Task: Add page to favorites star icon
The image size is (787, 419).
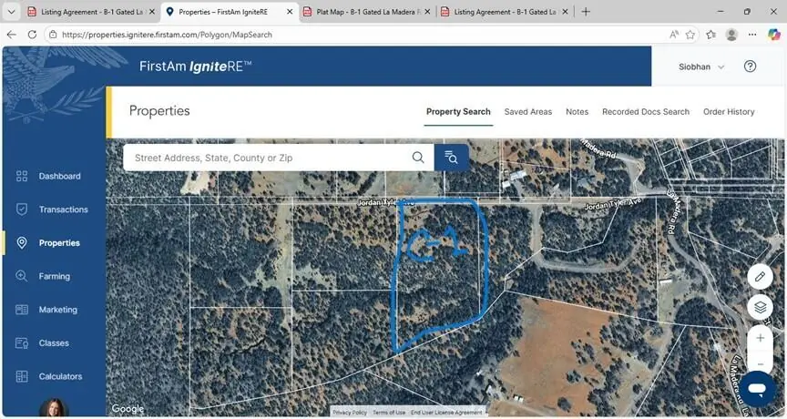Action: click(x=690, y=35)
